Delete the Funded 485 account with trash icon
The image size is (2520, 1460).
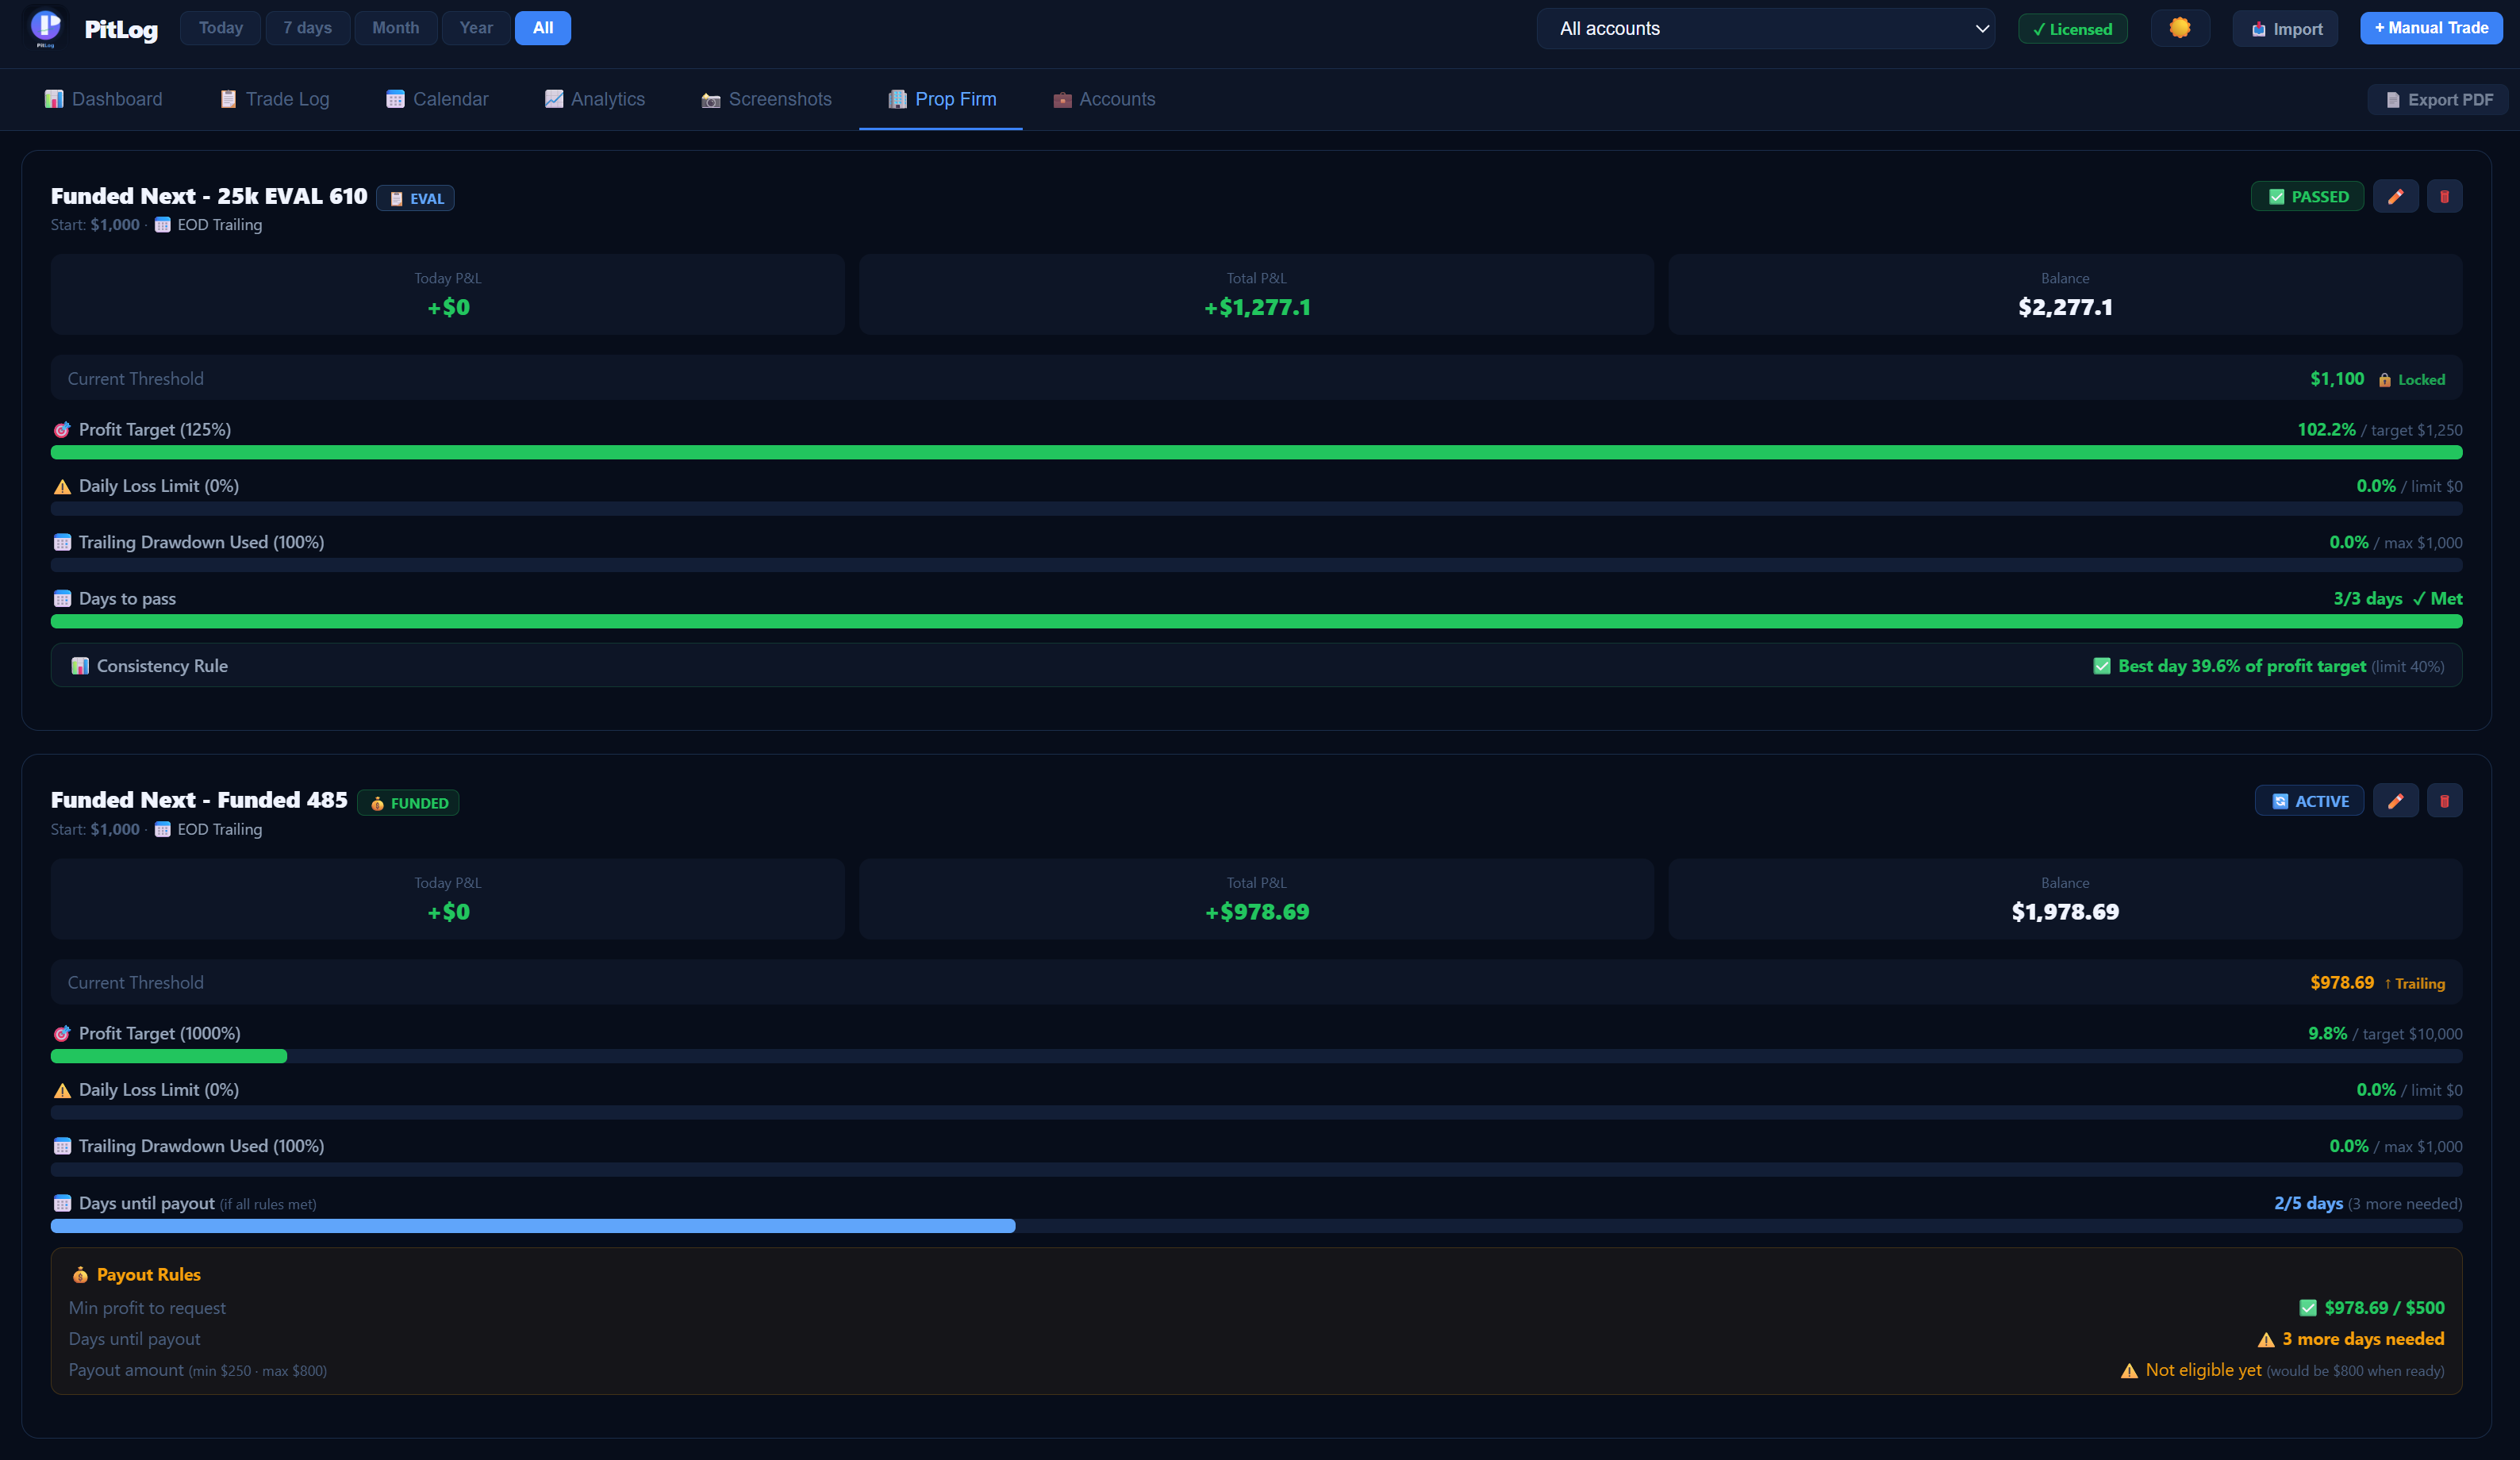pyautogui.click(x=2444, y=801)
